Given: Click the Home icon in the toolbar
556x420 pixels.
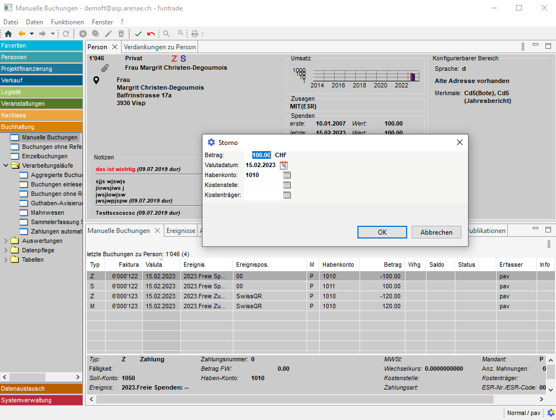Looking at the screenshot, I should [x=8, y=34].
